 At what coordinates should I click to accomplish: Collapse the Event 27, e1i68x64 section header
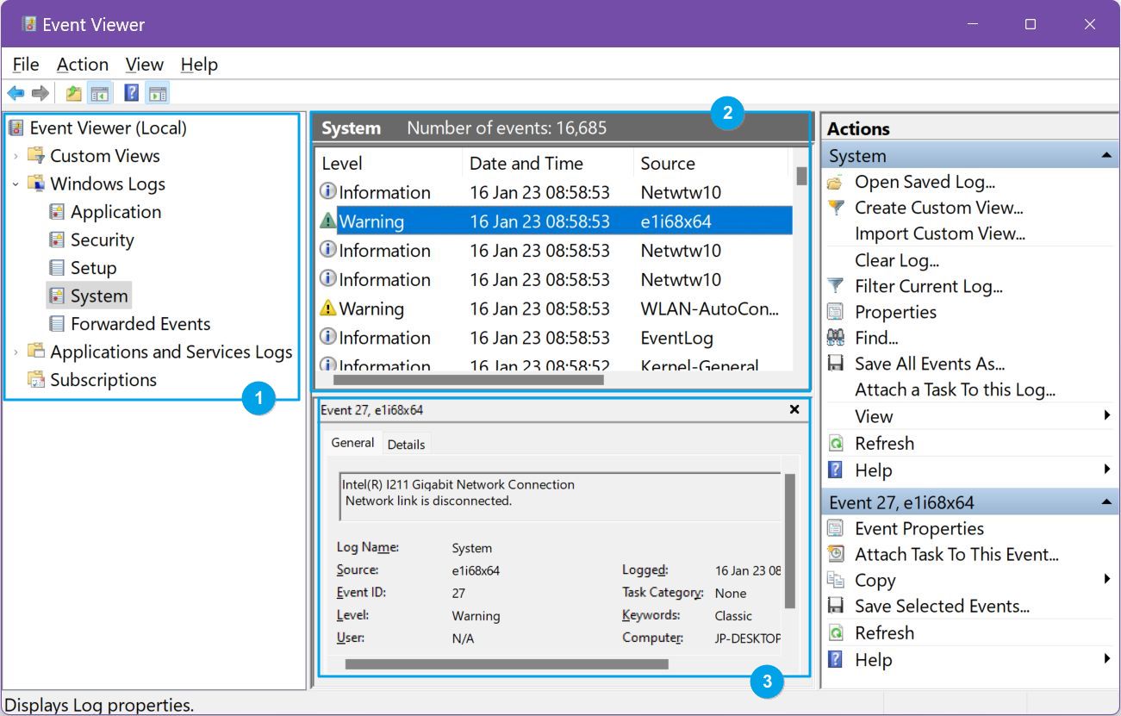pos(1108,501)
